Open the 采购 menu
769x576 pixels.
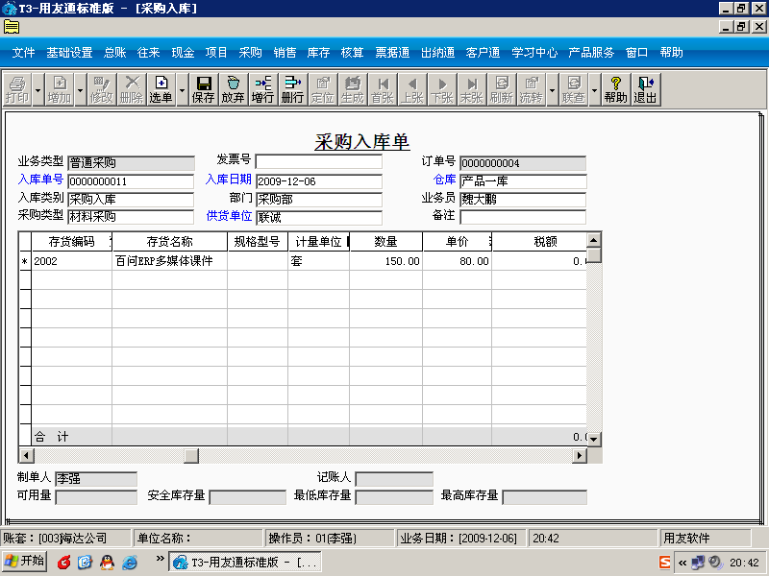coord(250,53)
